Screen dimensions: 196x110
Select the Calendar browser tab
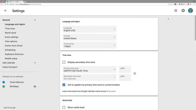point(15,2)
